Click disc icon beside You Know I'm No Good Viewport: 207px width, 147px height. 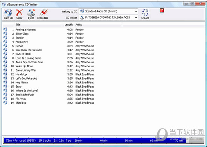coord(5,50)
